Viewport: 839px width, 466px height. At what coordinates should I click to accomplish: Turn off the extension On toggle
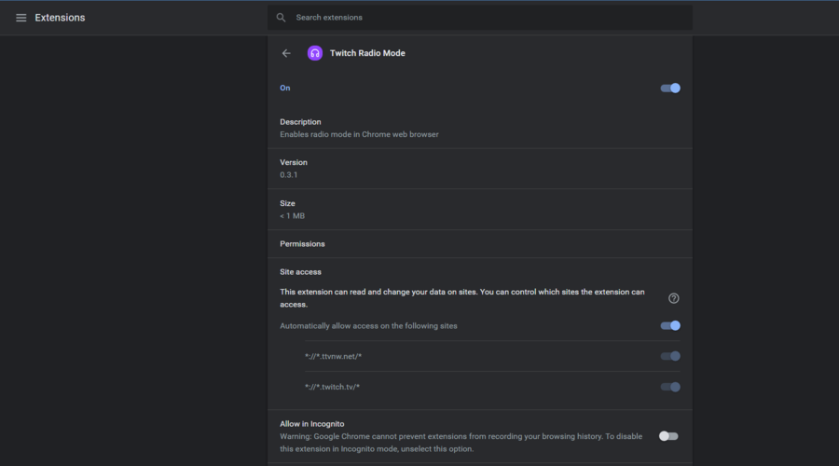(670, 89)
